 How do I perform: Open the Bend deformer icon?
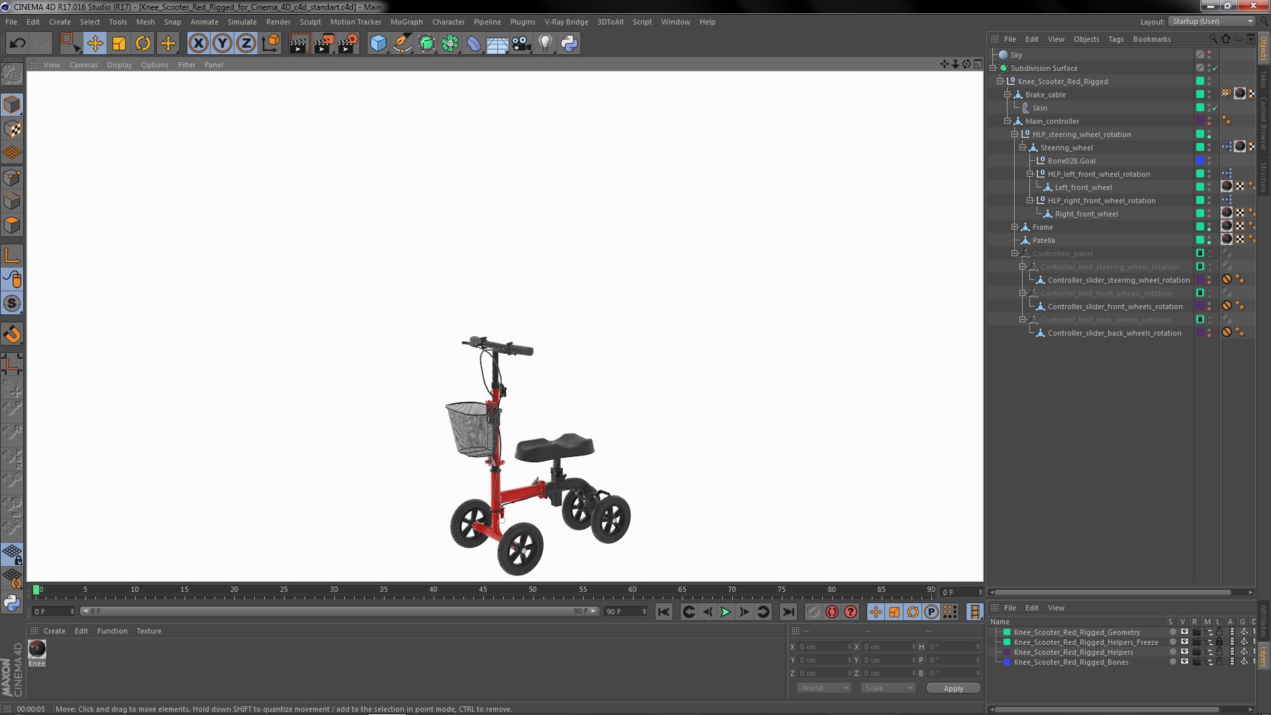(474, 44)
